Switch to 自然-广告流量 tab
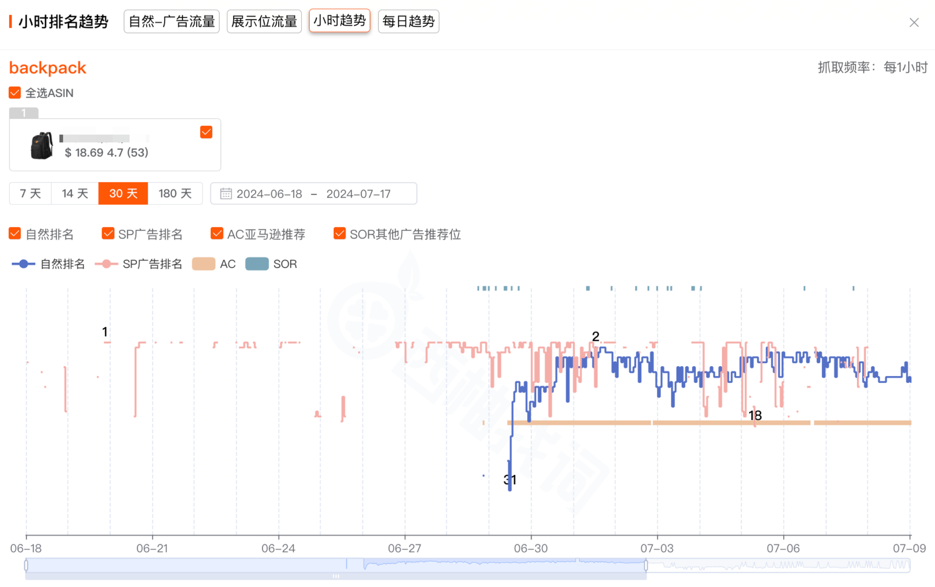The width and height of the screenshot is (935, 587). click(172, 21)
